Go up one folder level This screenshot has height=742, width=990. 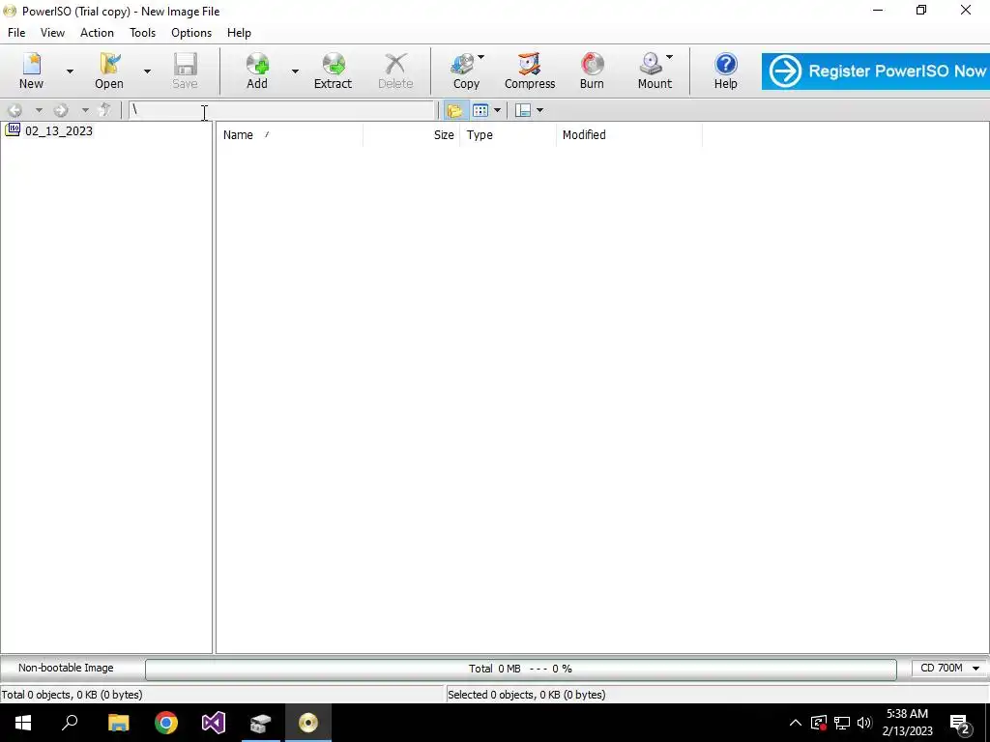[x=105, y=110]
